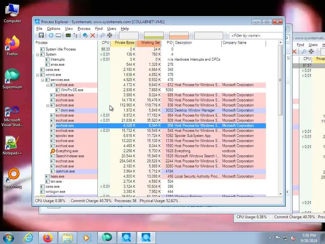Sort by the CPU column header

click(x=104, y=43)
